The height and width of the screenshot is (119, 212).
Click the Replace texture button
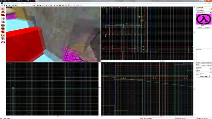coord(208,27)
